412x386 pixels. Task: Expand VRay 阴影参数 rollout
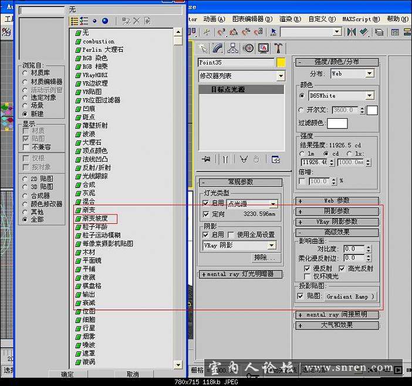pos(337,222)
